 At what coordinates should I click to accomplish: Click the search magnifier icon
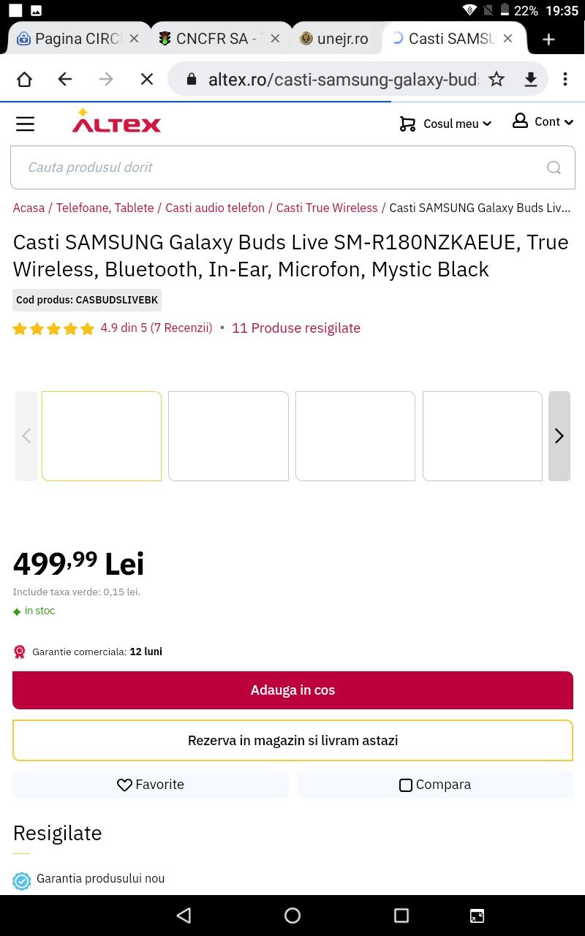(x=554, y=167)
